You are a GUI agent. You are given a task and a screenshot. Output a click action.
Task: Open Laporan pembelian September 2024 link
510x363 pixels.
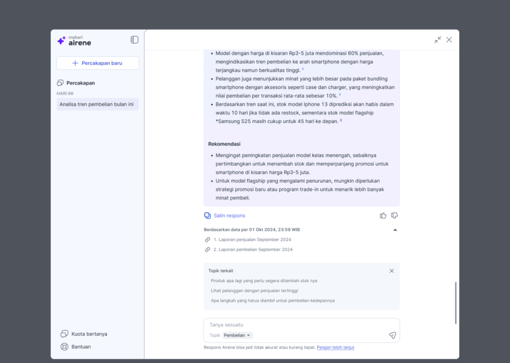point(253,249)
